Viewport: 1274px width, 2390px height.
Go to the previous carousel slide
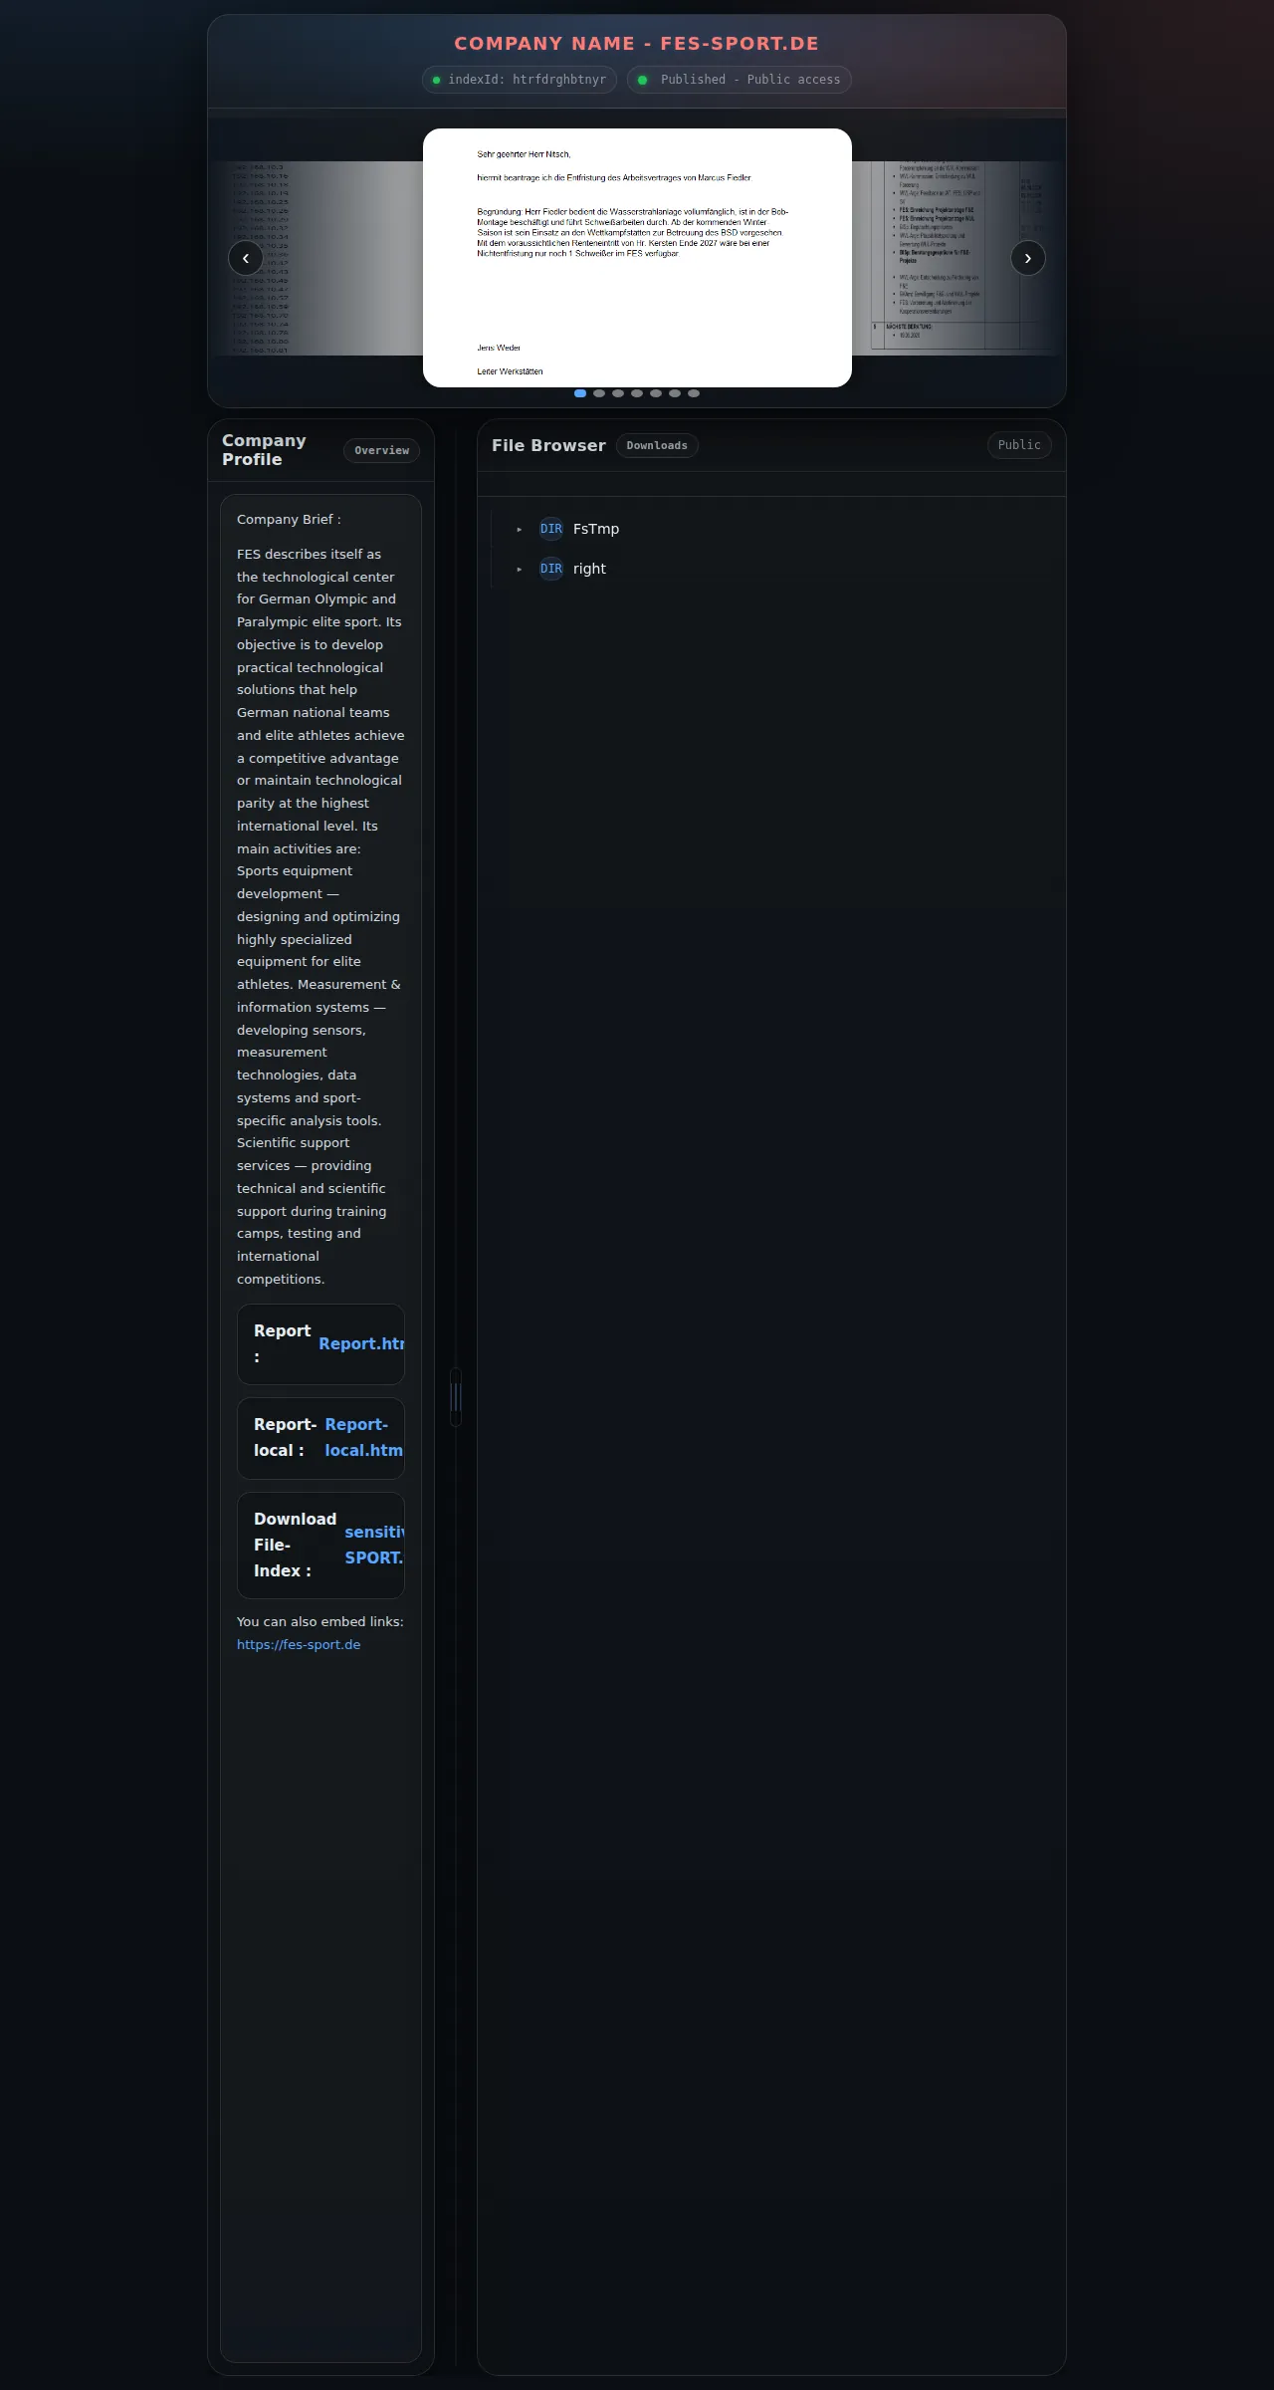click(x=246, y=258)
